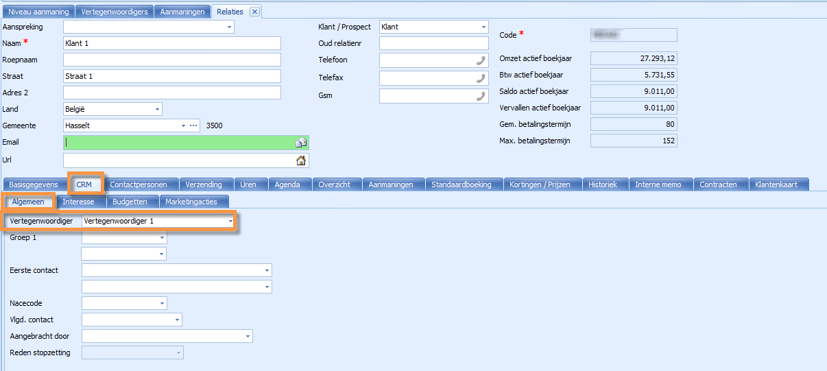827x371 pixels.
Task: Open the Gemeente dropdown showing Hasselt
Action: point(183,125)
